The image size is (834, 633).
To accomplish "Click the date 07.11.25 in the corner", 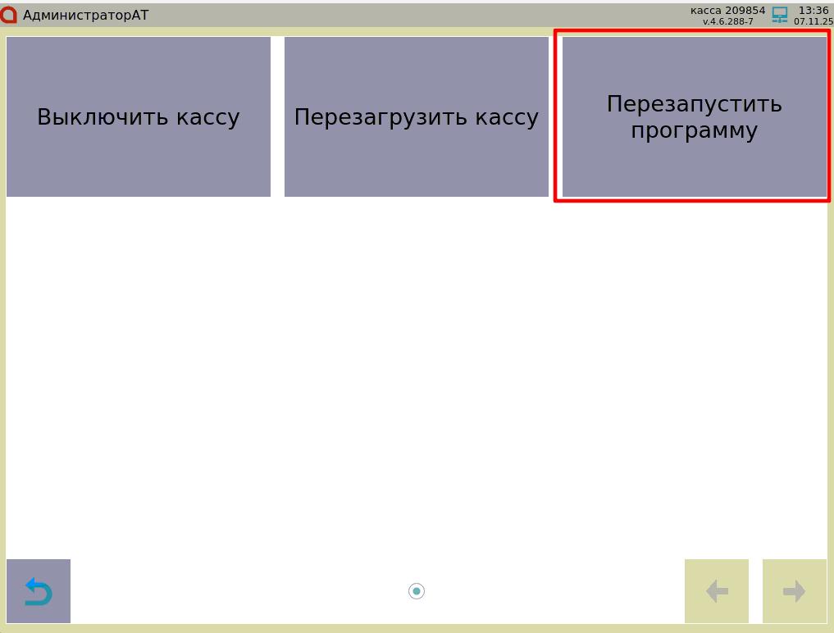I will click(x=813, y=21).
